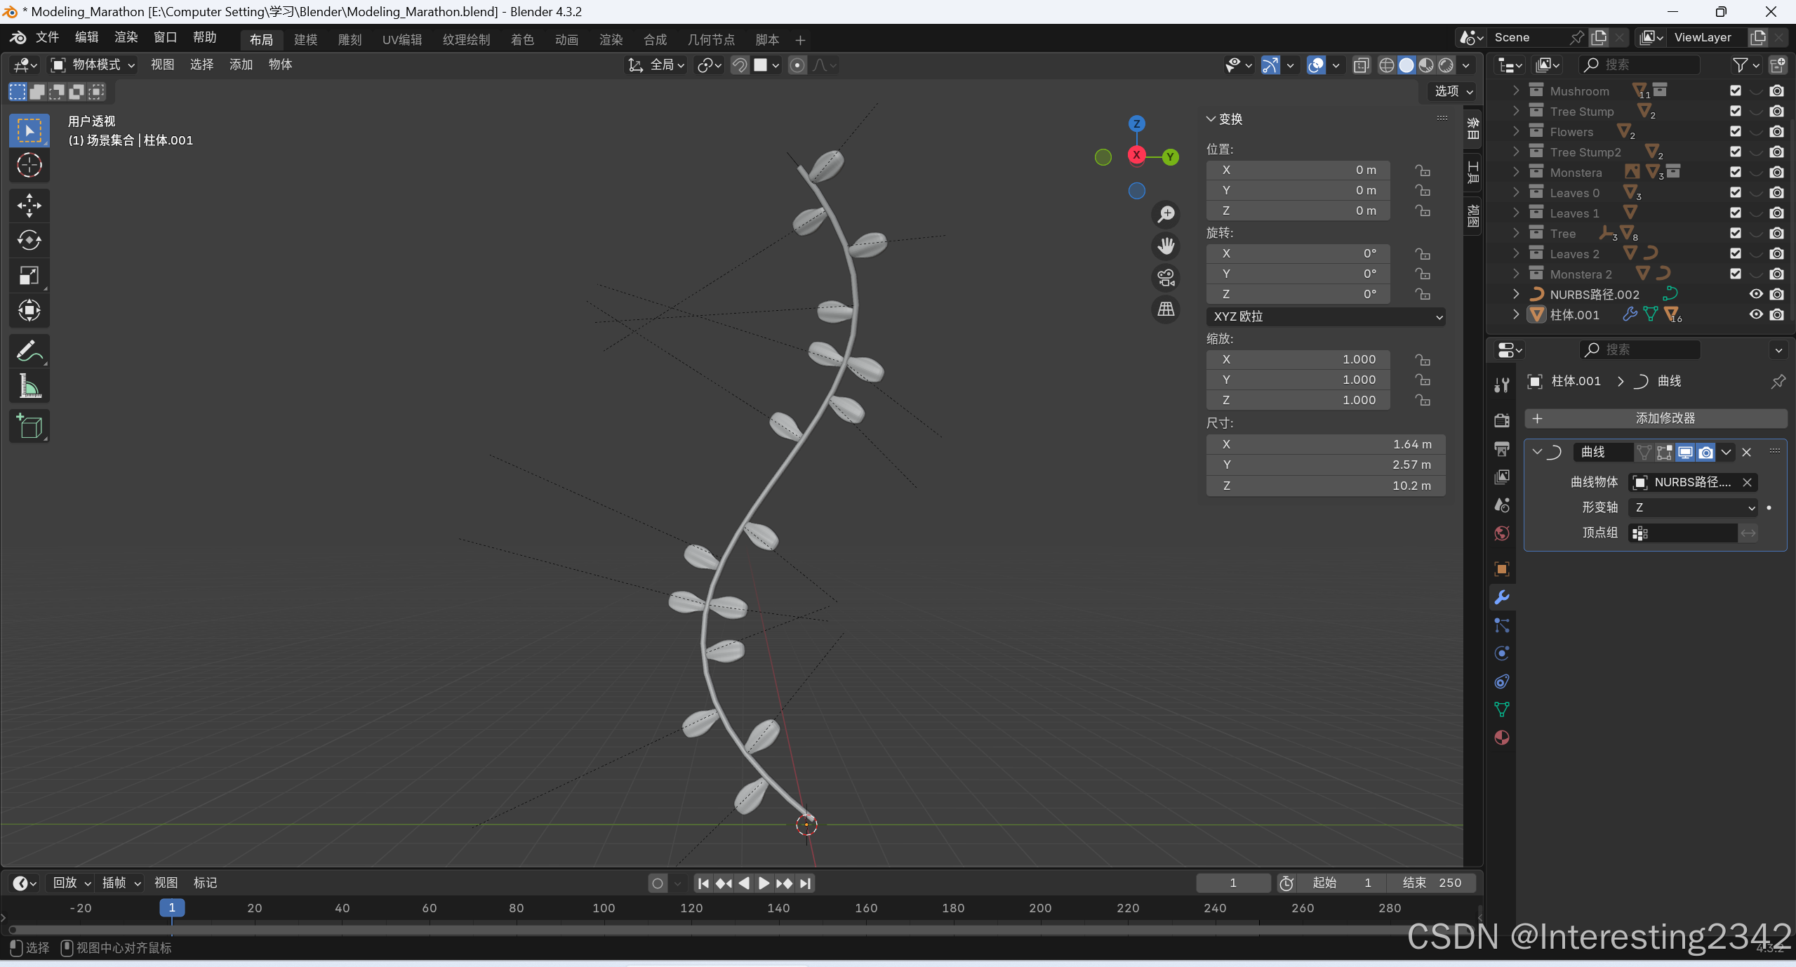Uncheck the Mushroom collection checkbox
Screen dimensions: 1796x967
pyautogui.click(x=1735, y=91)
